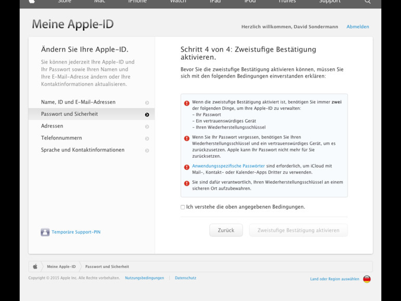Click warning icon beside Anwendungsspezifische Passwörter
Image resolution: width=401 pixels, height=301 pixels.
pyautogui.click(x=186, y=167)
